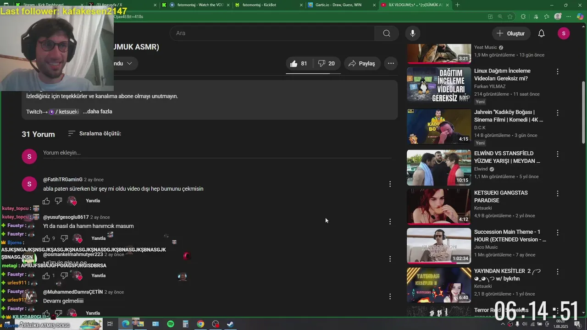The height and width of the screenshot is (330, 587).
Task: Open the browser profile avatar
Action: coord(558,16)
